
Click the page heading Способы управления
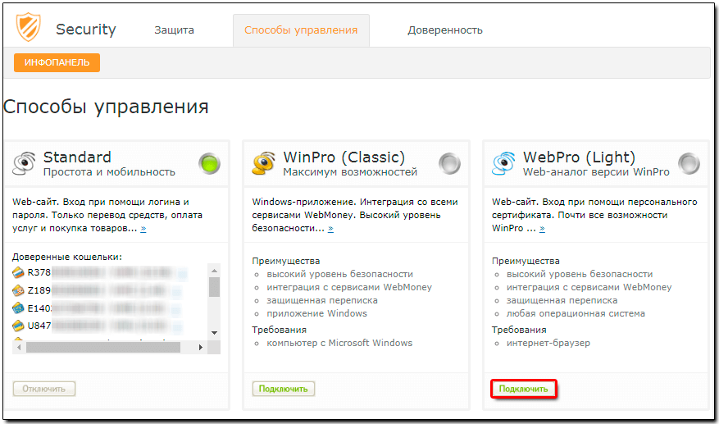106,107
